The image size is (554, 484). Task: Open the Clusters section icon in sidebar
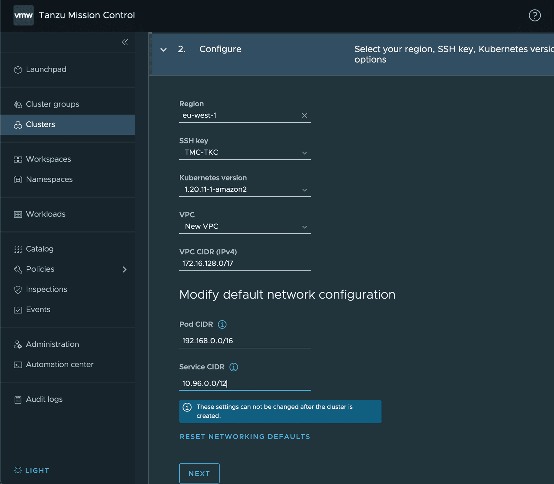click(18, 124)
